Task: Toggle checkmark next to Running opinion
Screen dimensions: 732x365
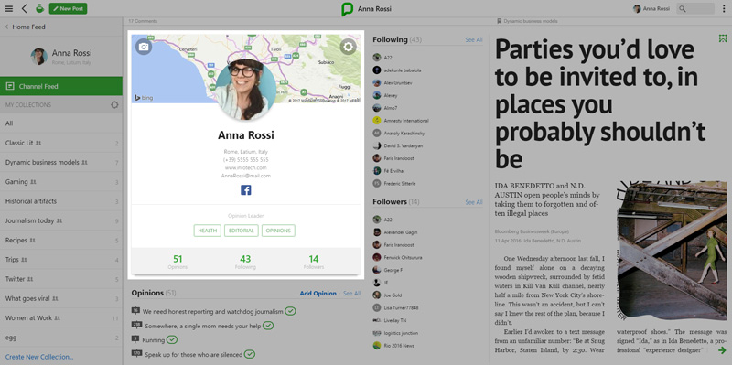Action: tap(172, 339)
